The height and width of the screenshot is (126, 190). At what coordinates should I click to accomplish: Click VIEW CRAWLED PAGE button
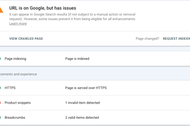(x=26, y=38)
